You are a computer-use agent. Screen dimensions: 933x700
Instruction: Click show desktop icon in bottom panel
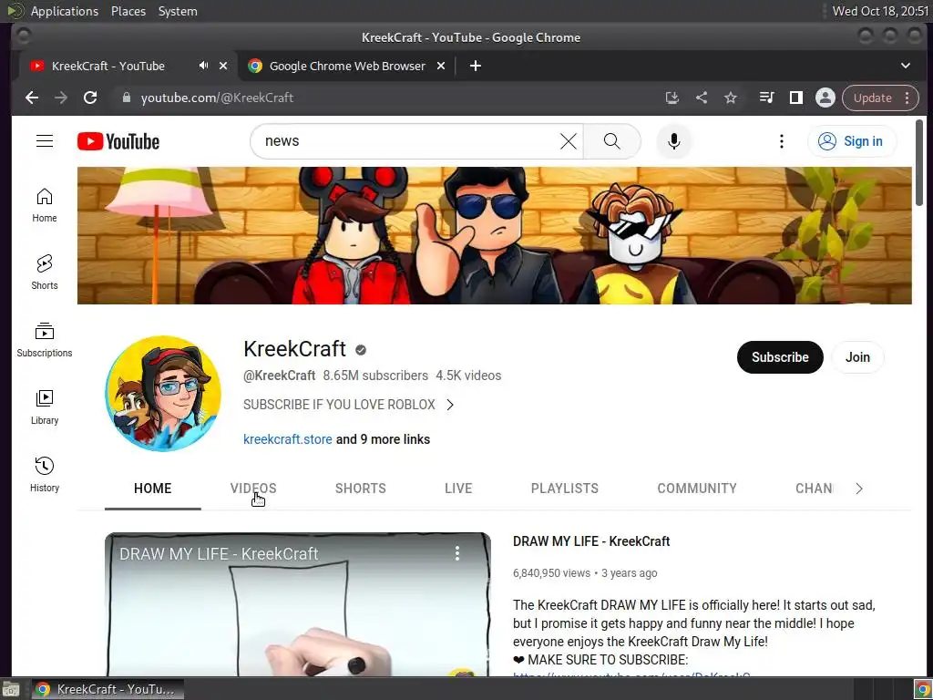coord(10,689)
